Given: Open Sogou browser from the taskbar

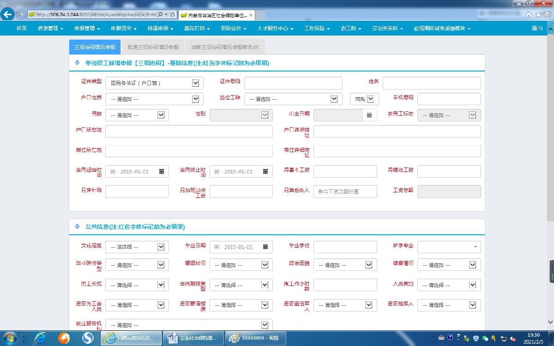Looking at the screenshot, I should [88, 338].
